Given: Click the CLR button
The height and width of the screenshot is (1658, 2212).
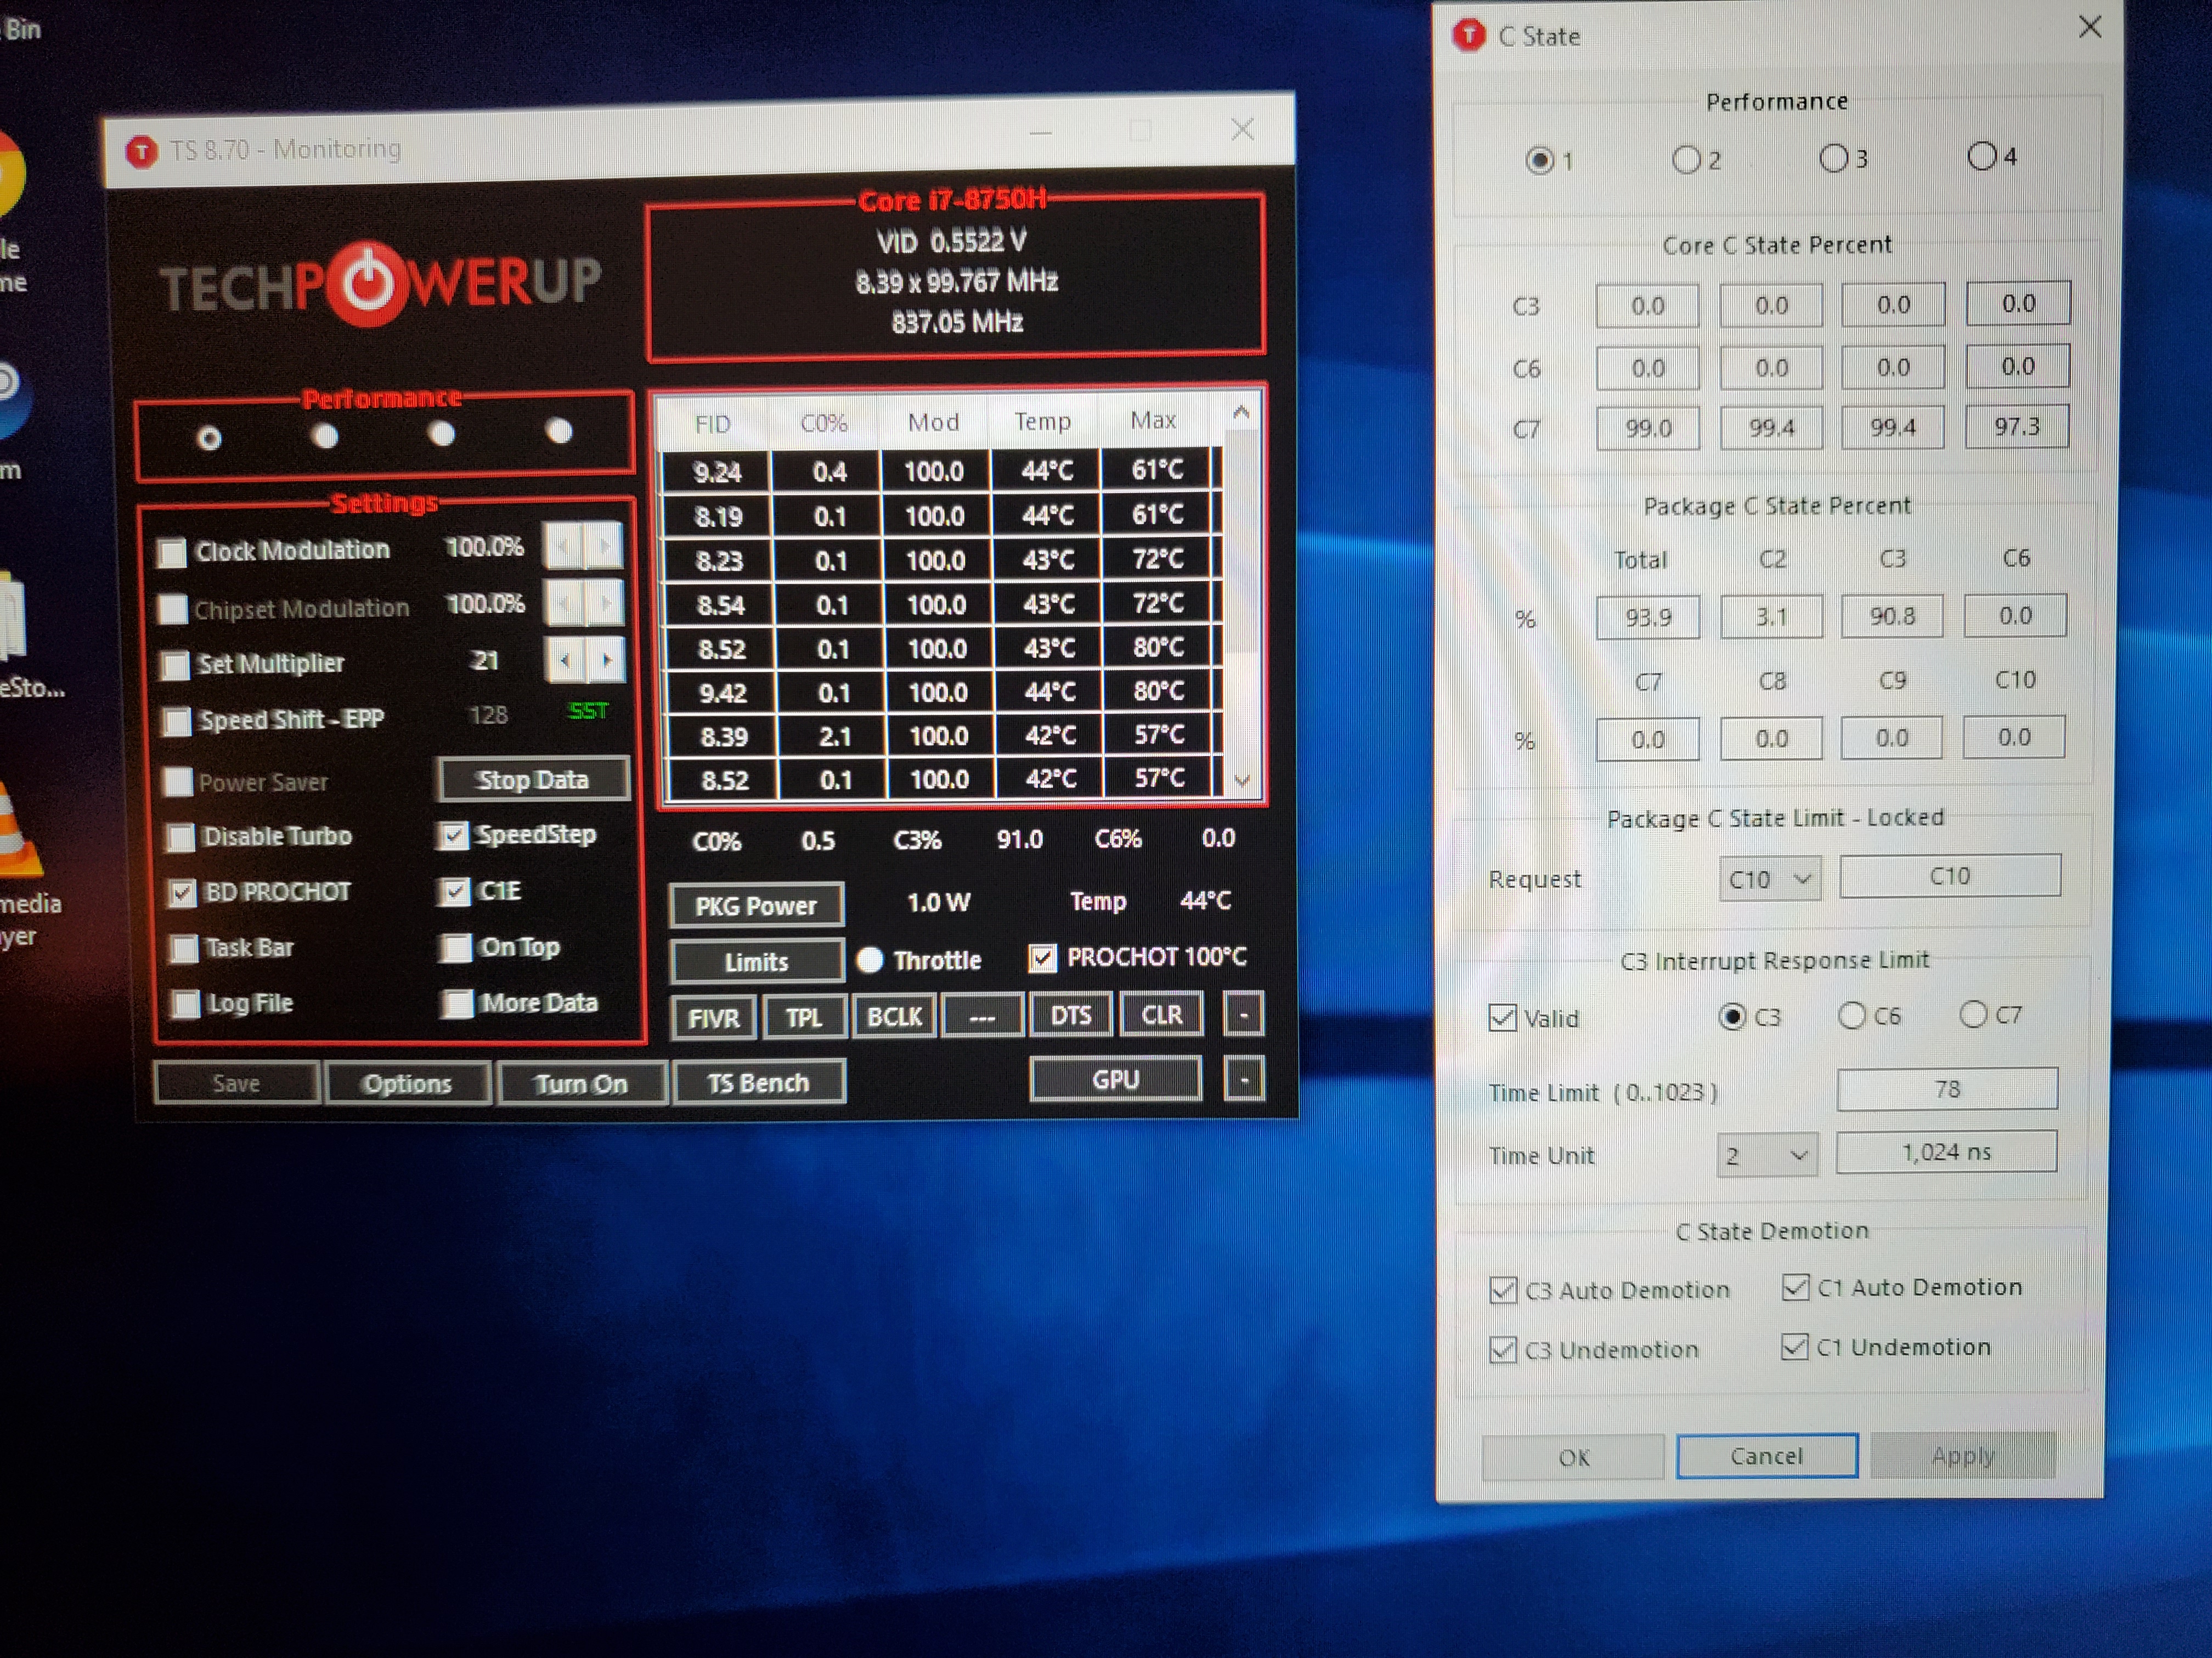Looking at the screenshot, I should [1161, 1014].
